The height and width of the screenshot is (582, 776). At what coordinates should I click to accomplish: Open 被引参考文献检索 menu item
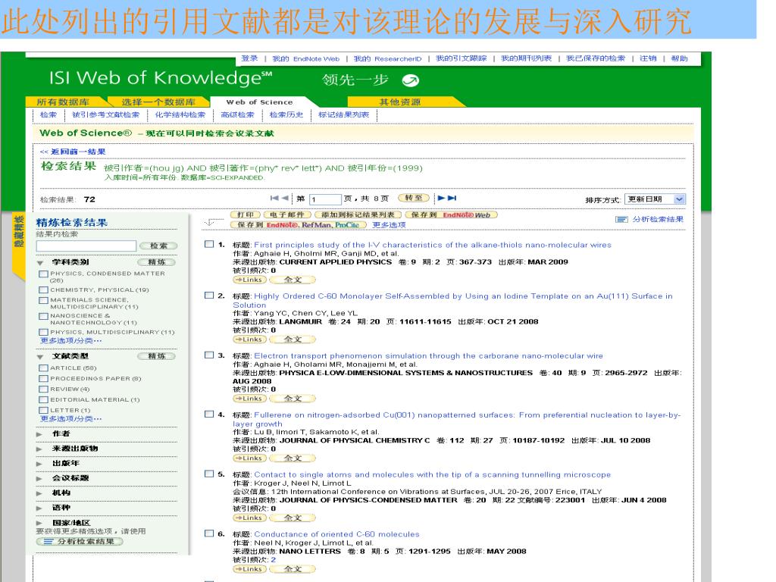tap(106, 115)
